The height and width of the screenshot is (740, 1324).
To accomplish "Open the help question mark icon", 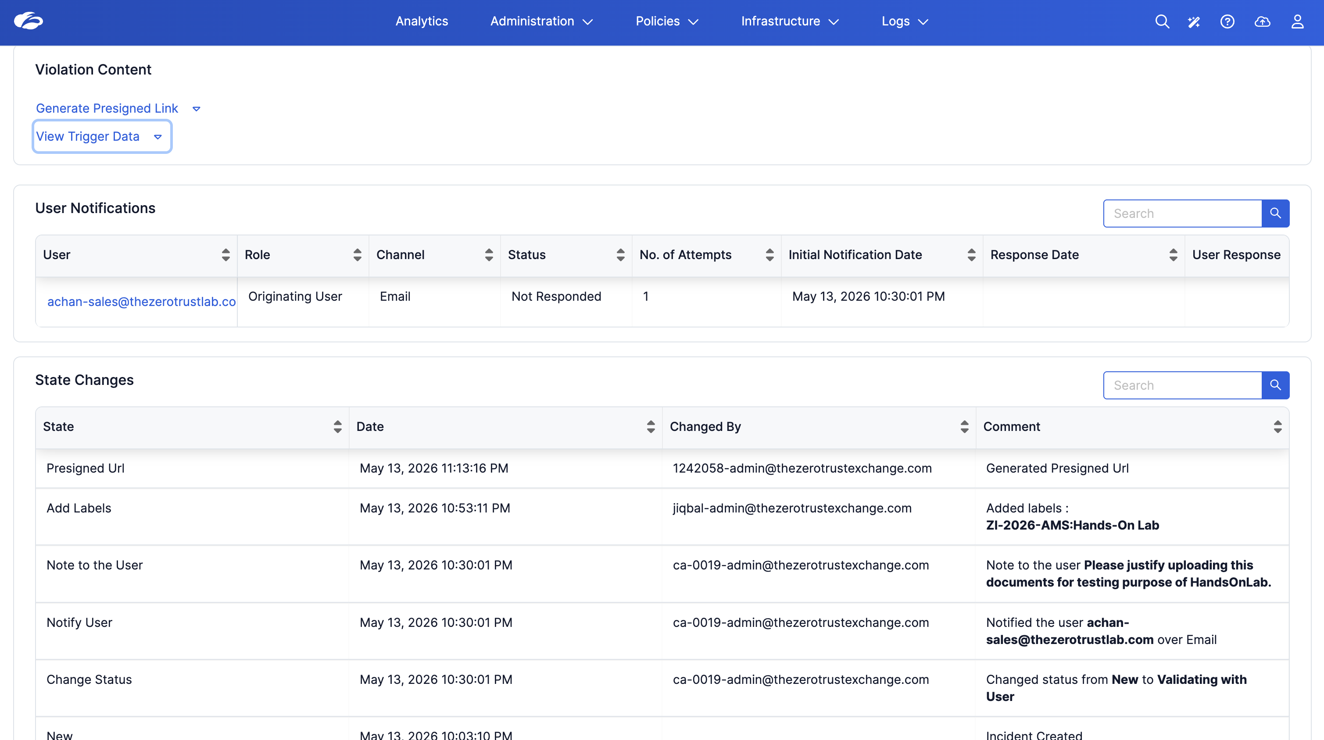I will [1227, 21].
